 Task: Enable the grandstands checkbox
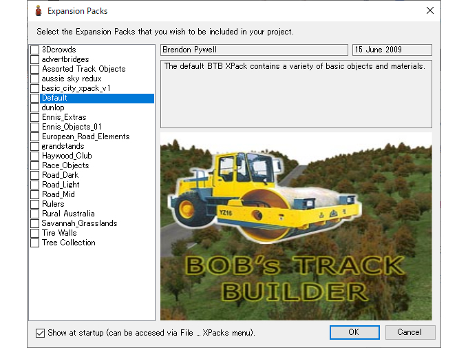pos(34,146)
